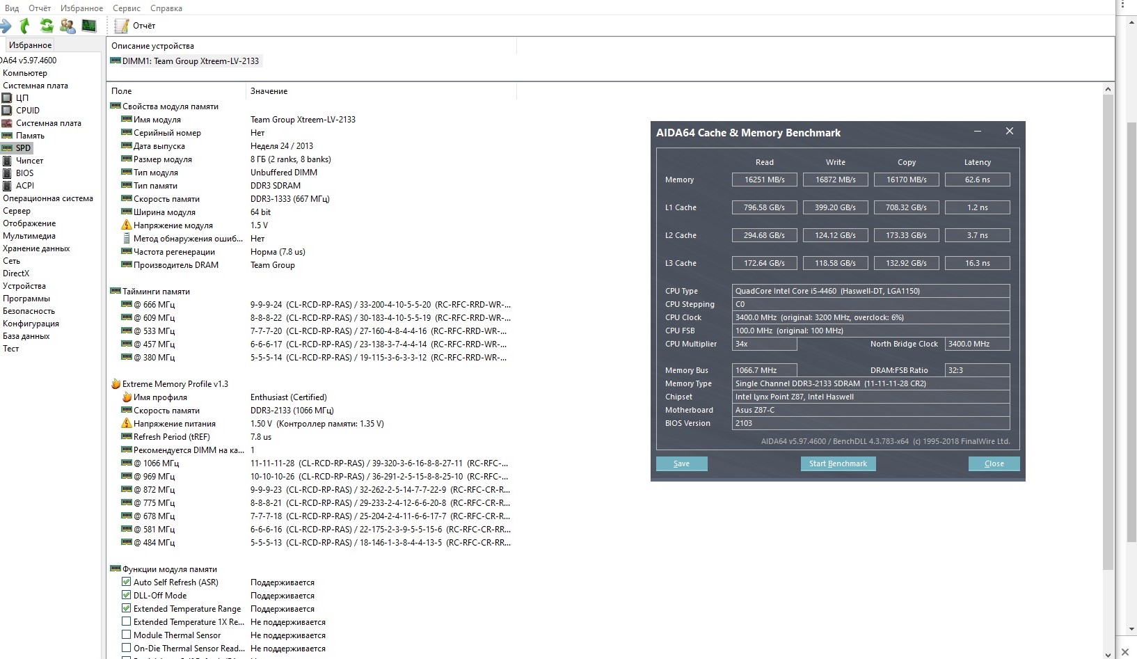Select the Сервер tree item
This screenshot has width=1137, height=659.
17,211
